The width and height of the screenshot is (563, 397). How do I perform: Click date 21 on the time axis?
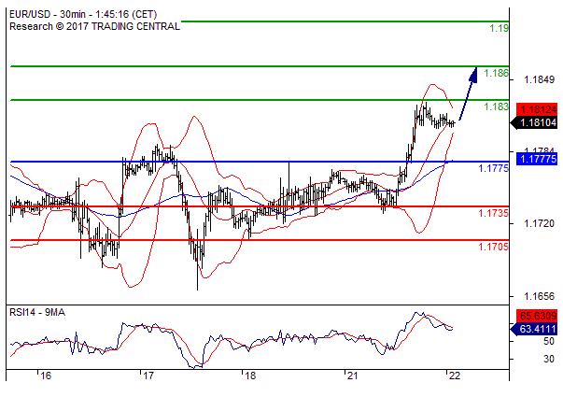352,376
